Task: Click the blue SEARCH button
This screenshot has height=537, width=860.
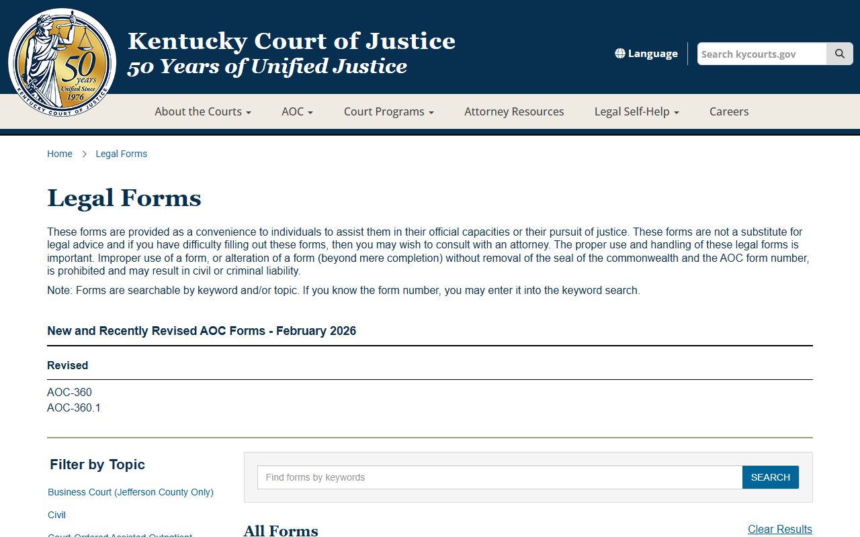Action: point(771,477)
